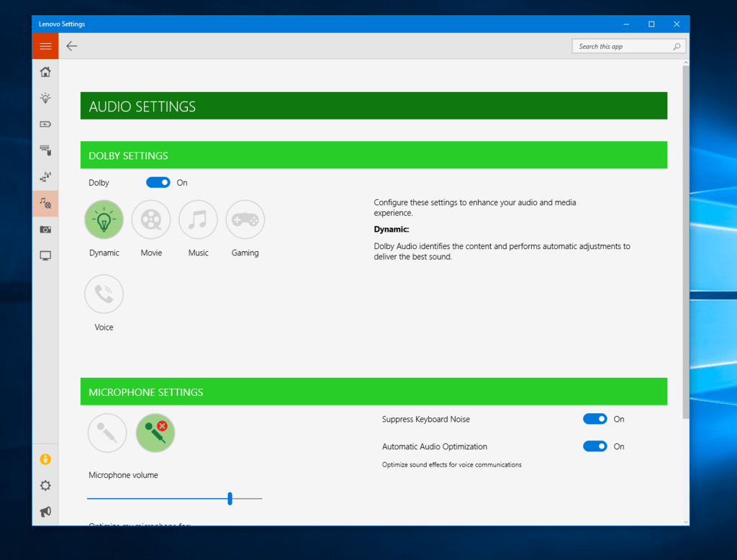Open the audio settings sidebar section

click(45, 203)
